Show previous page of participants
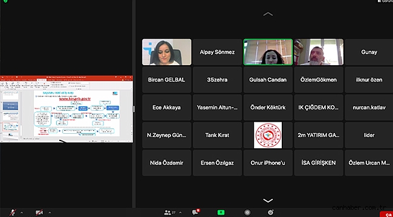The width and height of the screenshot is (393, 217). pos(268,14)
